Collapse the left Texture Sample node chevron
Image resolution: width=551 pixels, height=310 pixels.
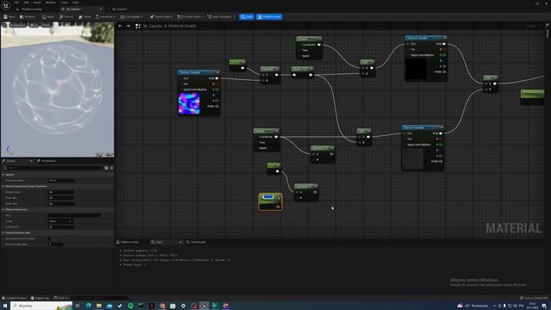(x=218, y=72)
